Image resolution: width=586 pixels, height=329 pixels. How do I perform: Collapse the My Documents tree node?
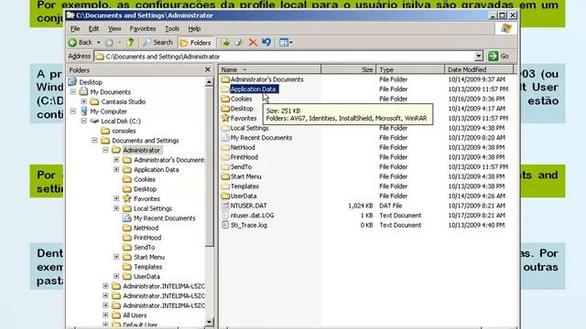click(73, 91)
